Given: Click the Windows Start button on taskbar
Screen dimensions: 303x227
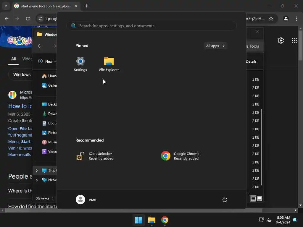Looking at the screenshot, I should pos(138,220).
